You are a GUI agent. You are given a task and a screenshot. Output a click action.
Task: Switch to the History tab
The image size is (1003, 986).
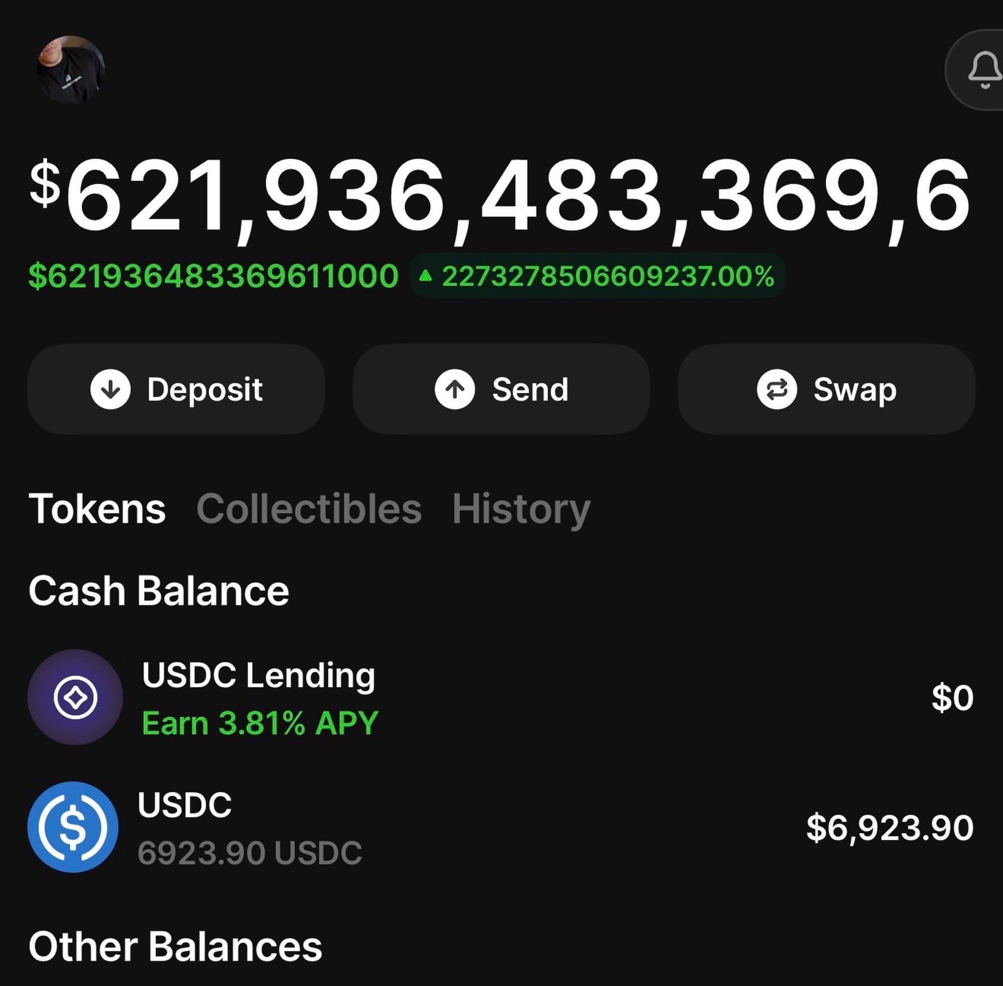(521, 509)
